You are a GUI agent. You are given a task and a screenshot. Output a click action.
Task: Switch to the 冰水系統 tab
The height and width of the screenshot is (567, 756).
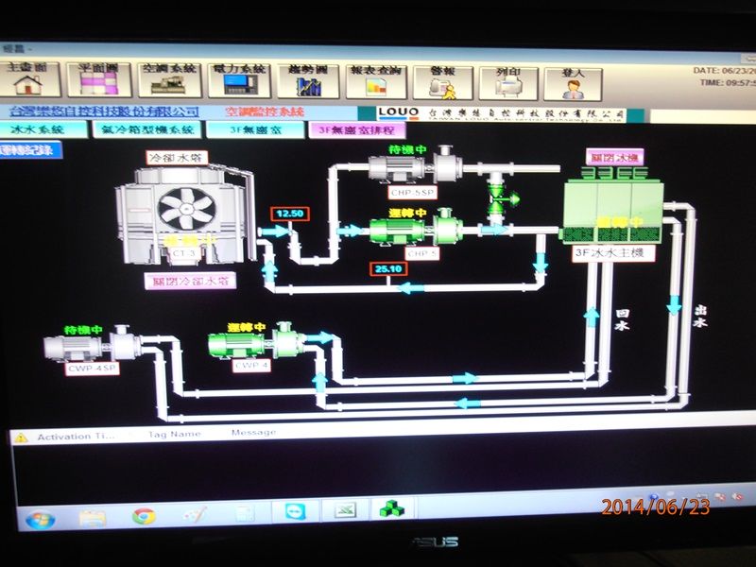point(38,129)
